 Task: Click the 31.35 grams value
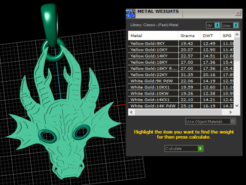pyautogui.click(x=187, y=75)
